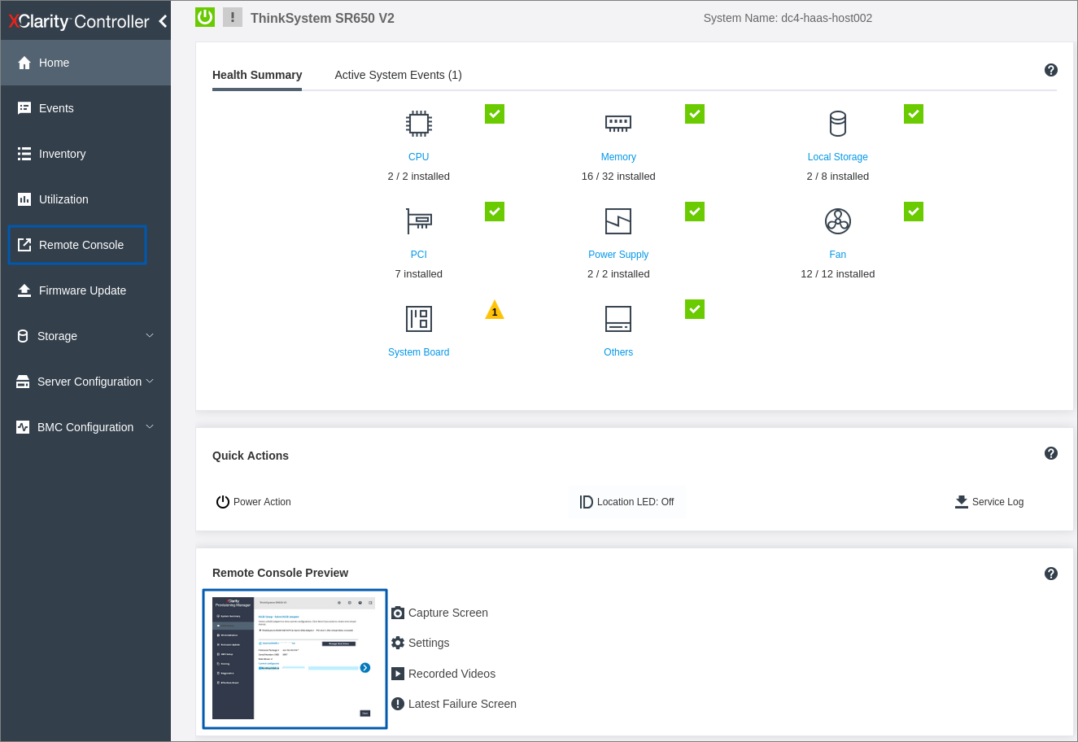The height and width of the screenshot is (742, 1078).
Task: Click the Fan green status checkmark
Action: [x=914, y=212]
